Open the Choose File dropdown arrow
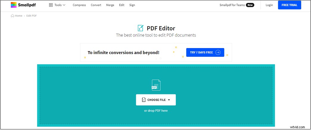This screenshot has height=130, width=311. pyautogui.click(x=169, y=100)
